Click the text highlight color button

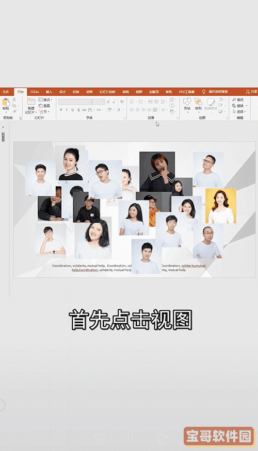111,110
